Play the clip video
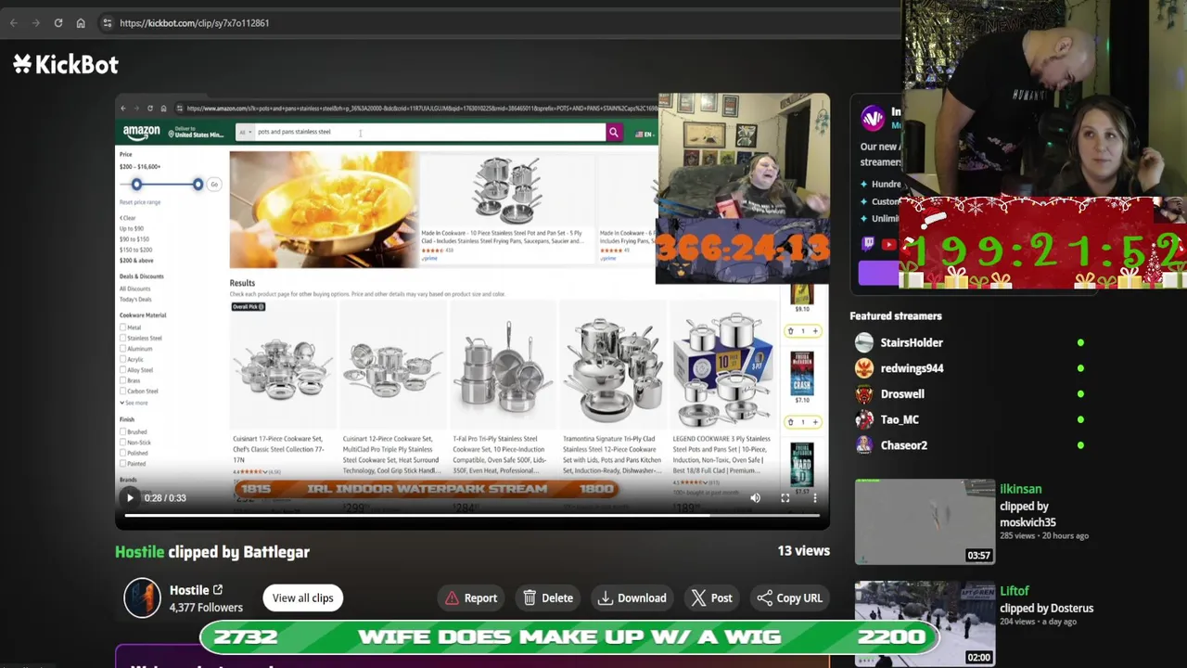 point(130,498)
